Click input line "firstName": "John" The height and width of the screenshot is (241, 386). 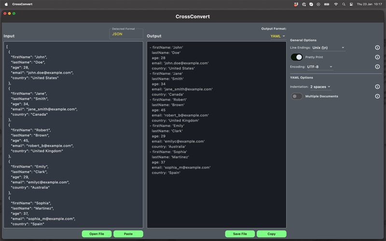click(x=29, y=57)
